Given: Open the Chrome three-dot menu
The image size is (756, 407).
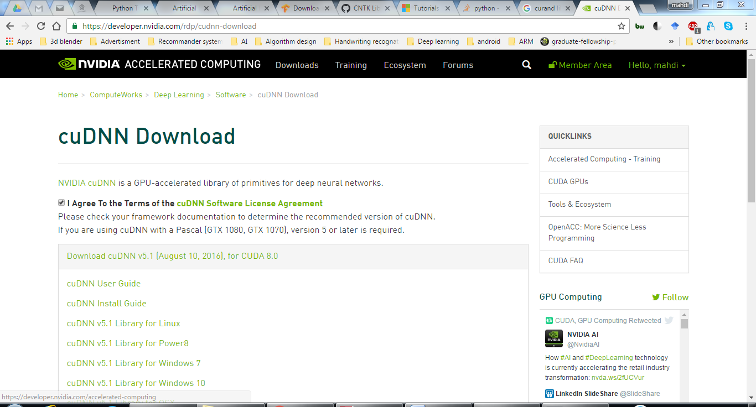Looking at the screenshot, I should coord(745,26).
